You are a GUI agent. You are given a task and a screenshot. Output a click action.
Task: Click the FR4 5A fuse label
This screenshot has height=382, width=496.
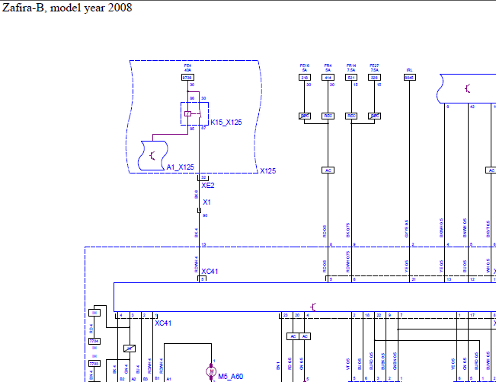point(328,68)
